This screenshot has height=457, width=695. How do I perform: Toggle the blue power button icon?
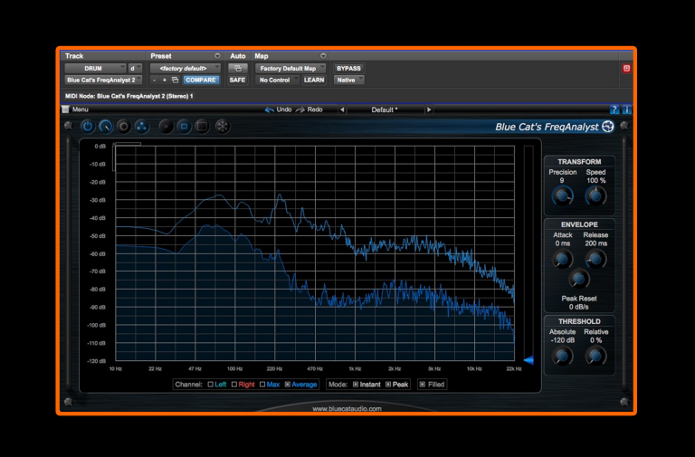click(88, 127)
